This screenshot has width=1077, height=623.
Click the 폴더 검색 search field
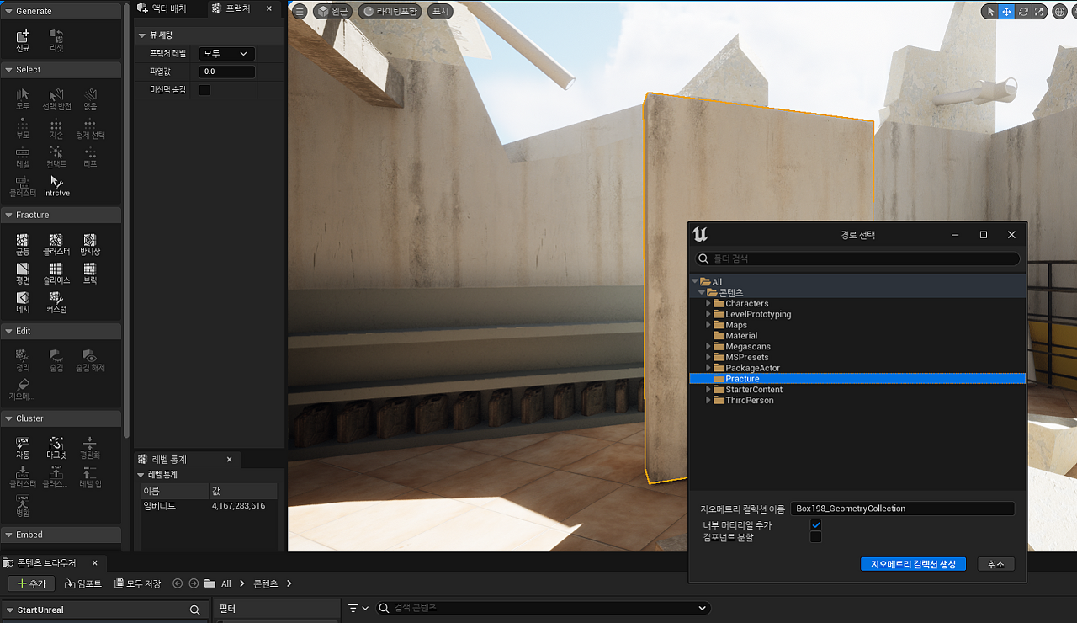[x=857, y=258]
